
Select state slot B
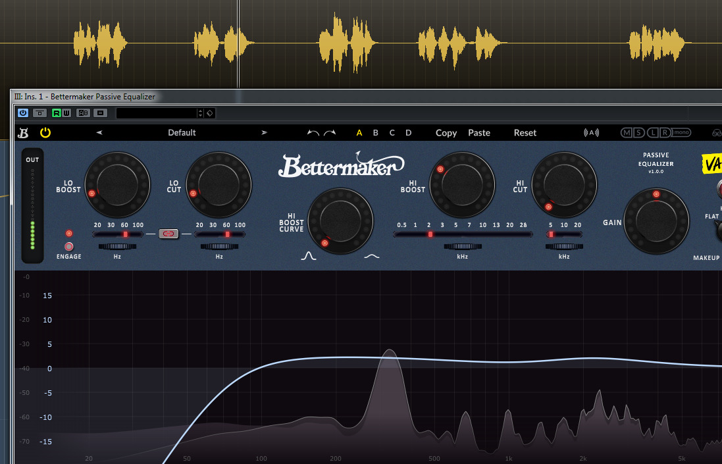coord(375,132)
